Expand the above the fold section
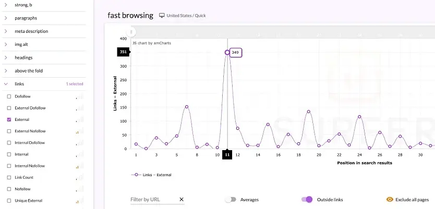Viewport: 435px width, 209px height. (44, 71)
